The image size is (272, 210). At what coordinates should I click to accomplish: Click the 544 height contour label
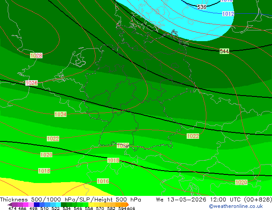[x=224, y=51]
